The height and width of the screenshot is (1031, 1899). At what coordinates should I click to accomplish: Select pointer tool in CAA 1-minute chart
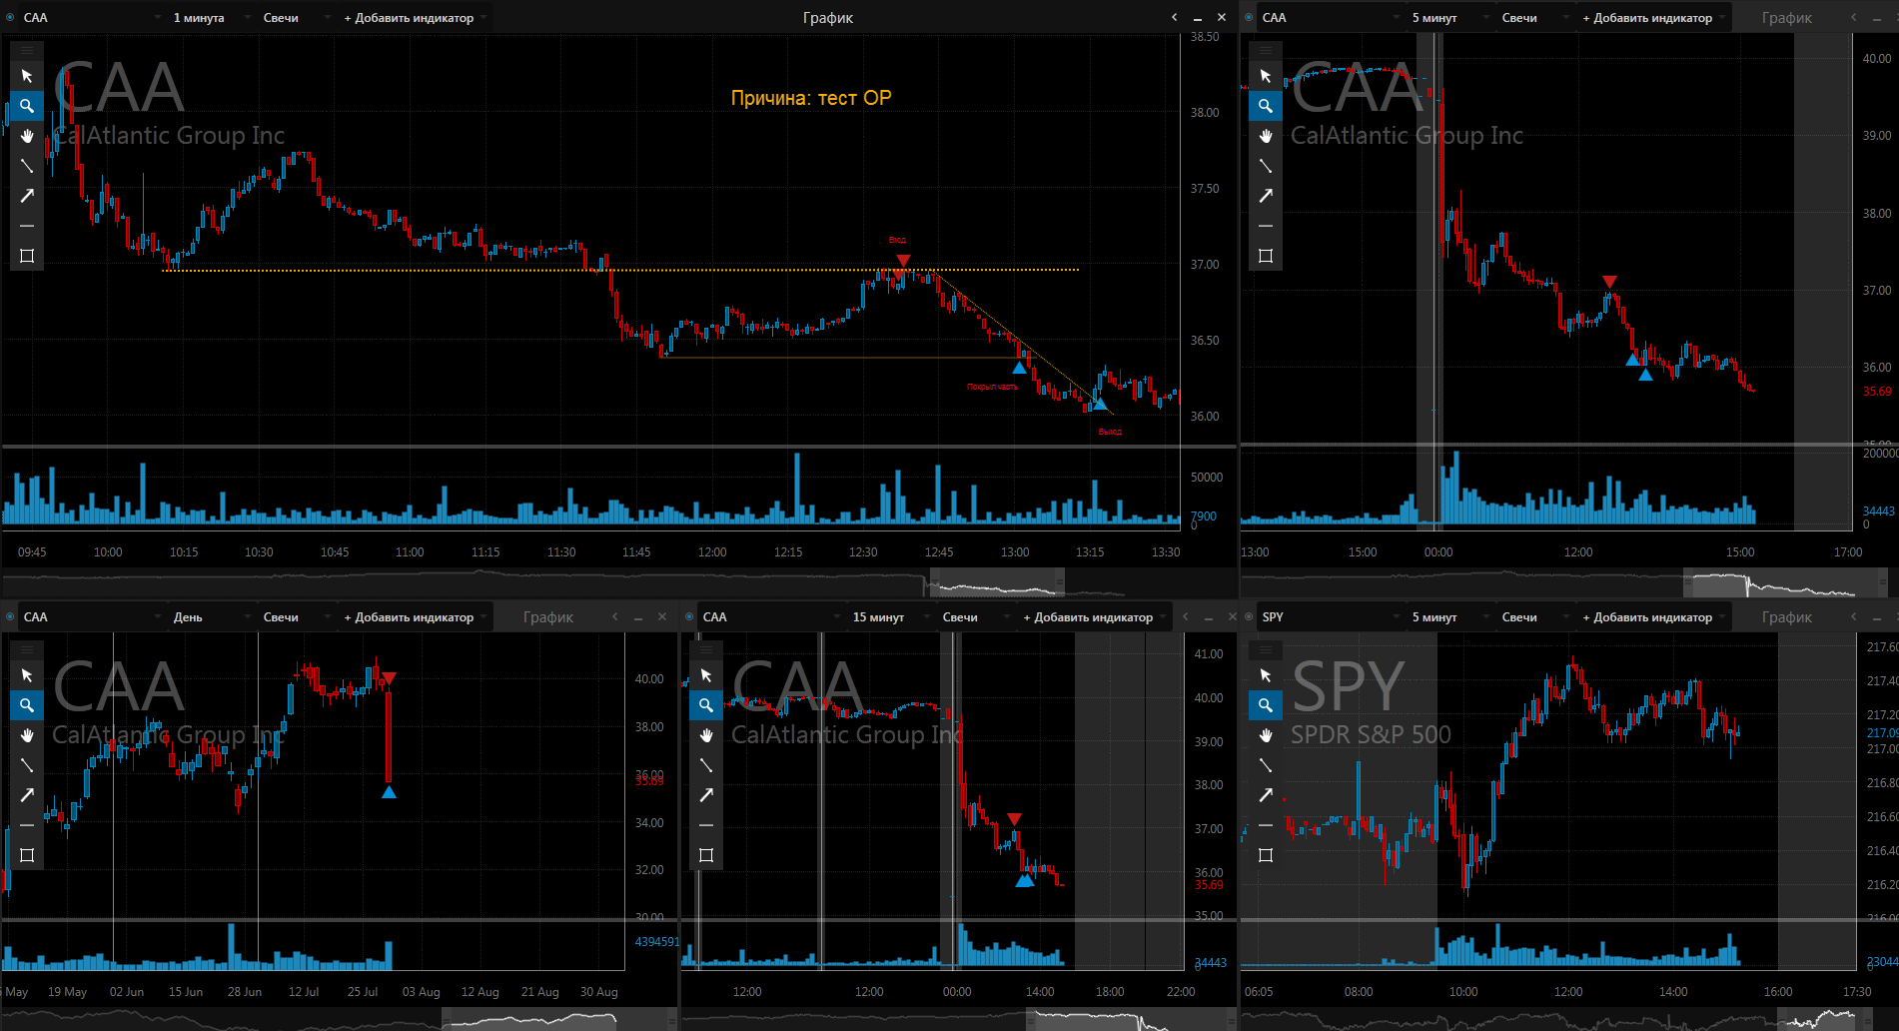27,76
